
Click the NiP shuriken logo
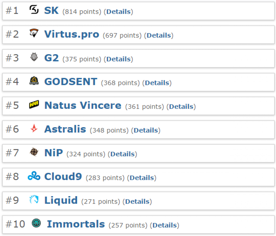click(x=34, y=152)
